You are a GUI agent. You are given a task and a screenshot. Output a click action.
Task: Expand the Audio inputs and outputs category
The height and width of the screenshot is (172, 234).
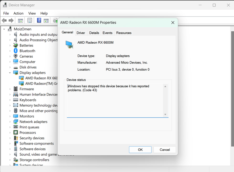coord(10,35)
